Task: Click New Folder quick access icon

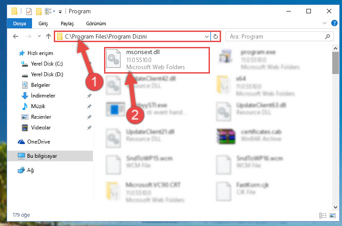Action: click(39, 12)
